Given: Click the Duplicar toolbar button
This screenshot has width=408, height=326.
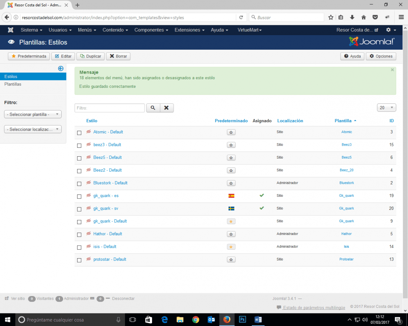Looking at the screenshot, I should point(91,56).
